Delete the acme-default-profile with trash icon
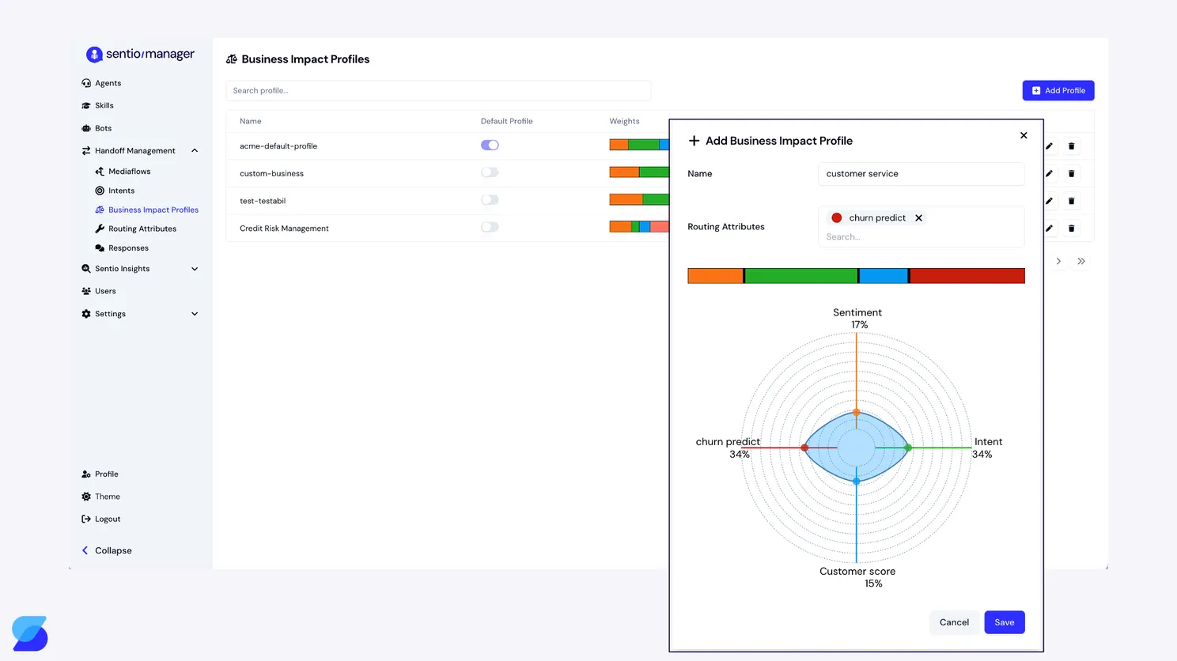 1072,146
